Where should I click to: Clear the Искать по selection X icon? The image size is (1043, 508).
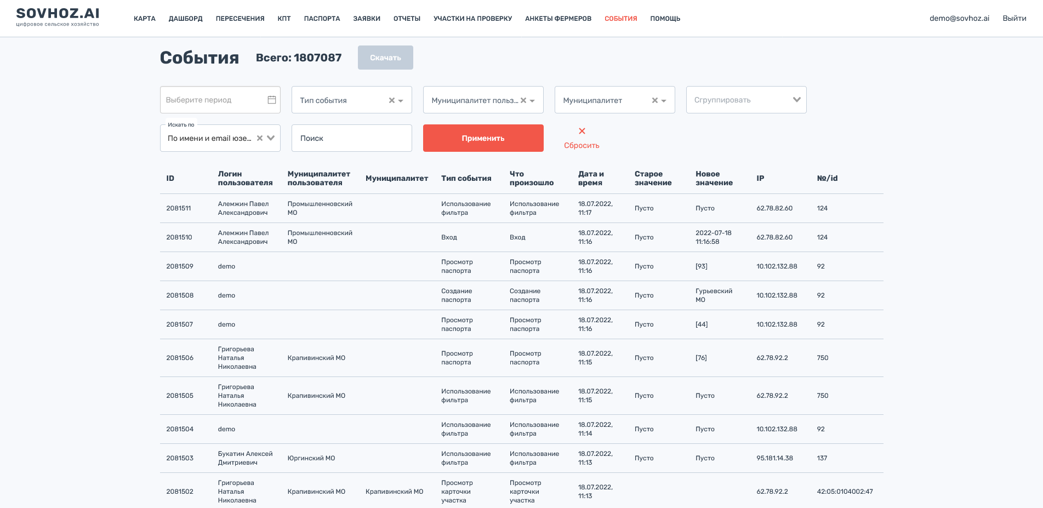point(260,138)
